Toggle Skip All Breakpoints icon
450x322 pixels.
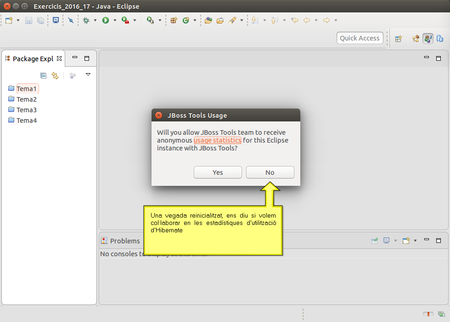[71, 20]
